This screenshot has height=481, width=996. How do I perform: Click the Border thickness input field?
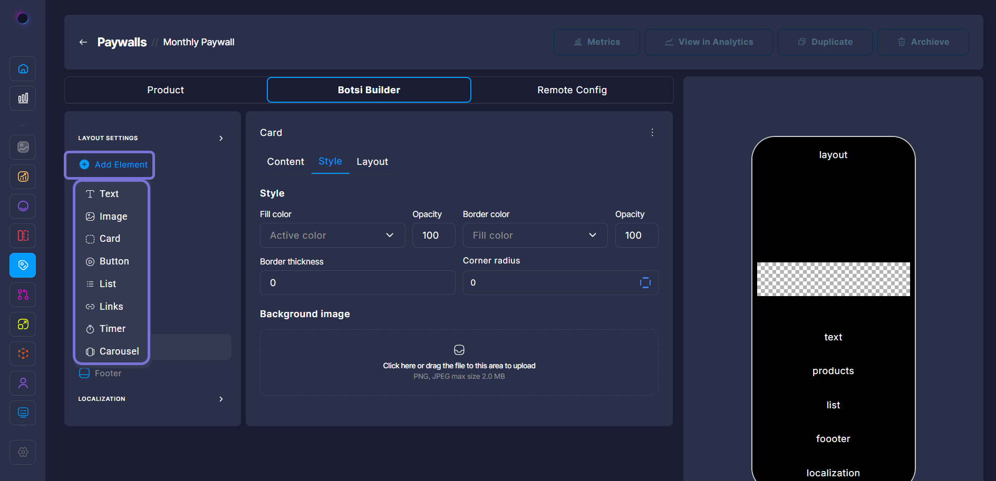click(357, 283)
